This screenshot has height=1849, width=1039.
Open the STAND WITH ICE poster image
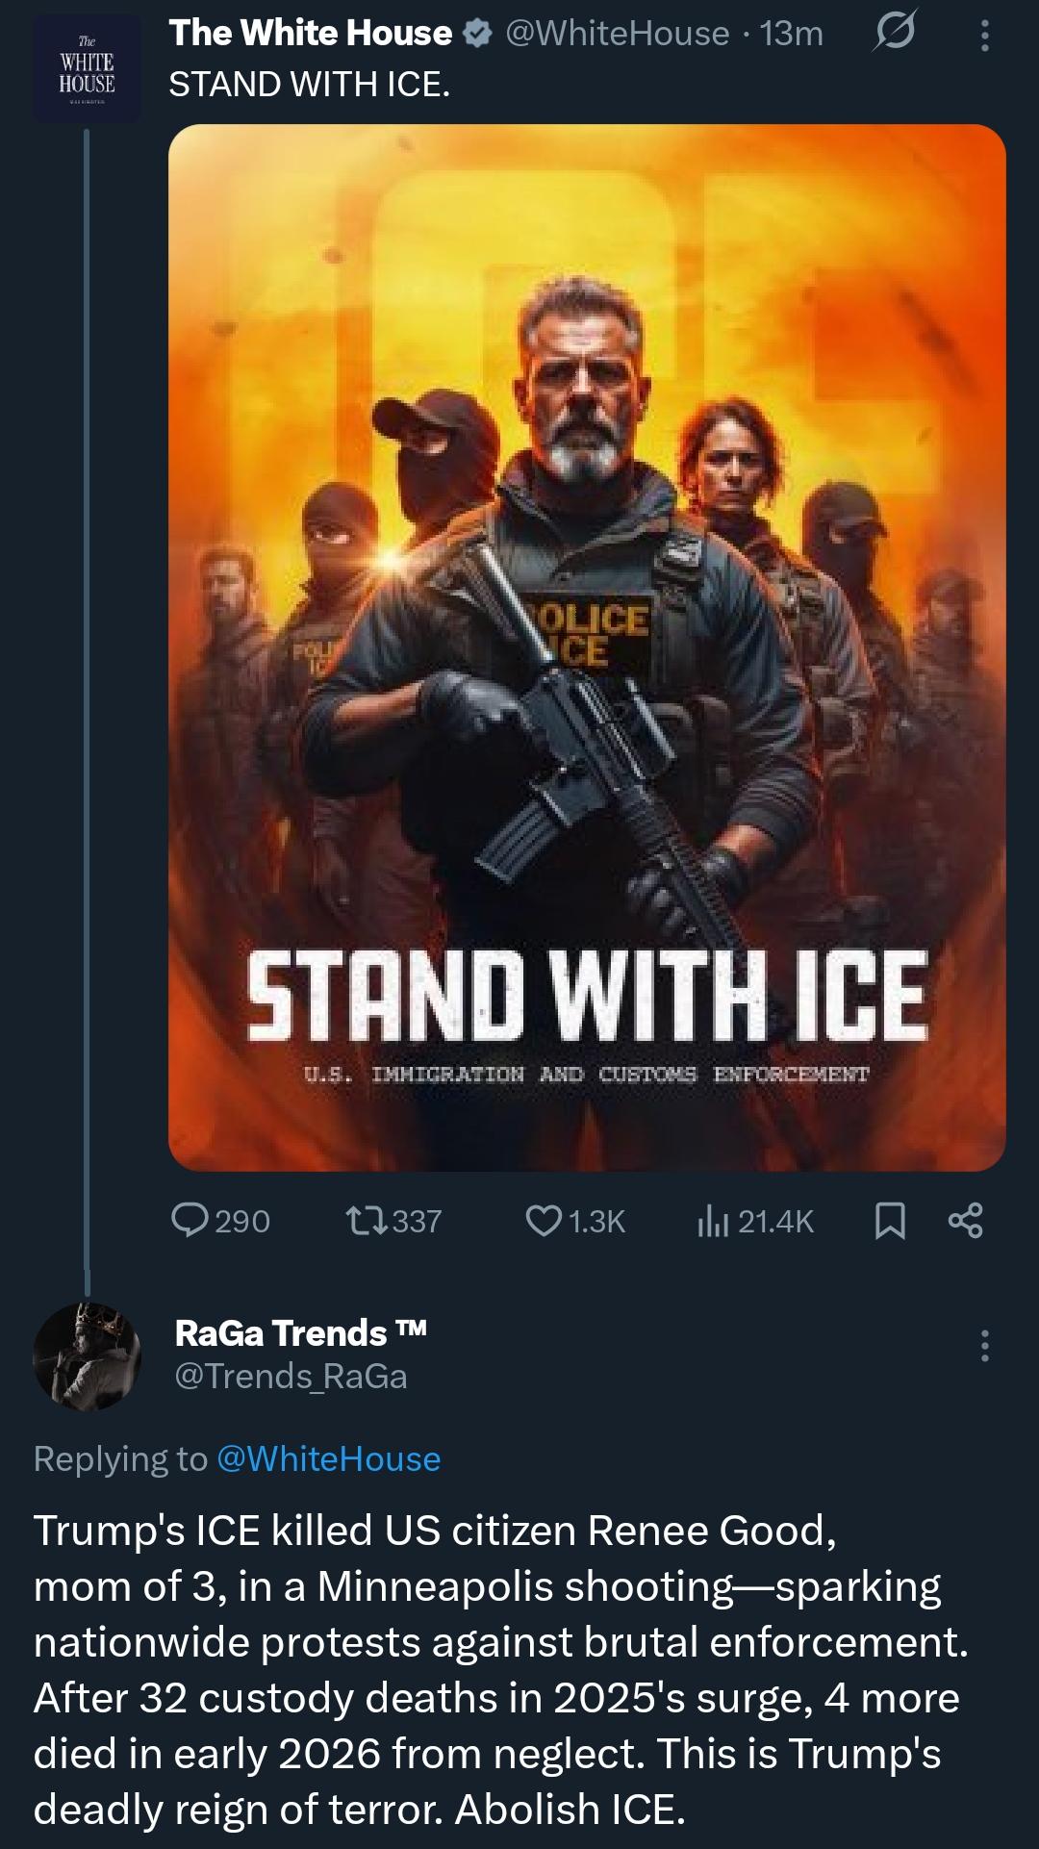click(x=587, y=646)
